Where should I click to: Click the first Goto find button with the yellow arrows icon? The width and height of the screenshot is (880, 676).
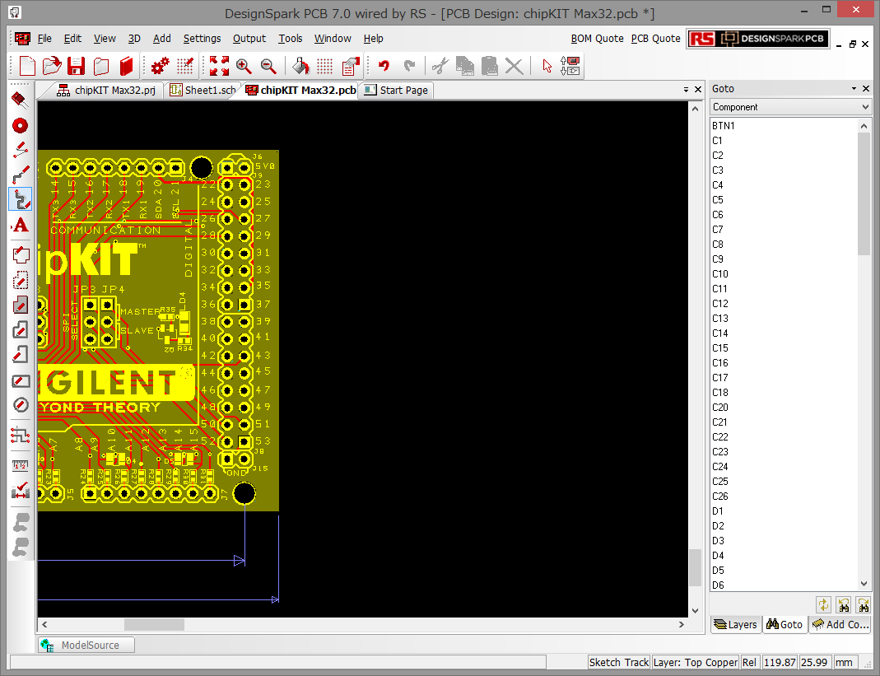click(823, 604)
